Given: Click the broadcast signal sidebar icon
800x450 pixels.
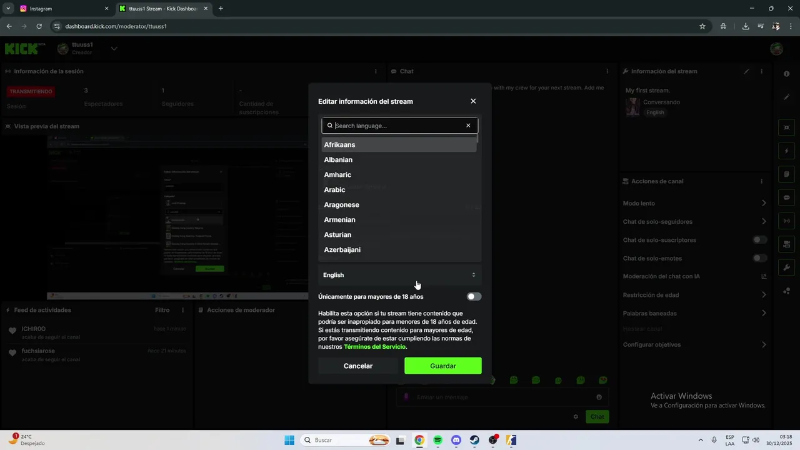Looking at the screenshot, I should (787, 221).
